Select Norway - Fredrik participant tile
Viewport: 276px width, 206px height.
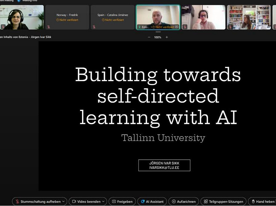click(x=67, y=17)
